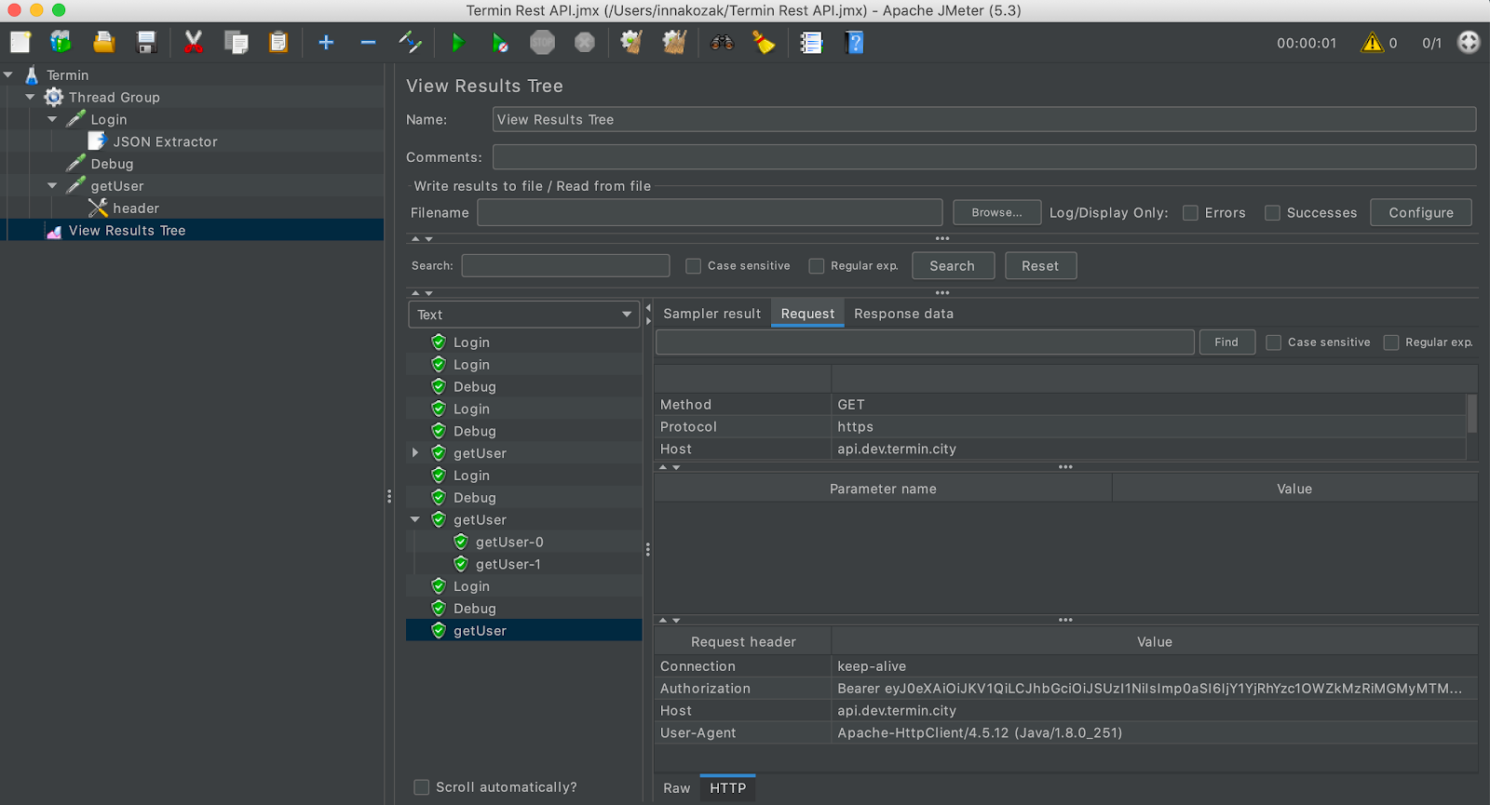Collapse getUser result containing getUser-0
This screenshot has width=1490, height=805.
pyautogui.click(x=415, y=519)
